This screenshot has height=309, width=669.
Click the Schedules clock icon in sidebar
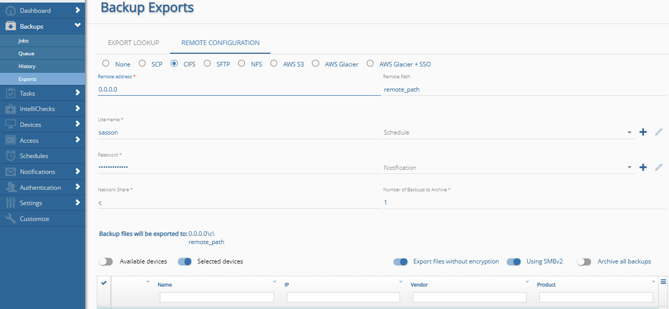coord(10,156)
